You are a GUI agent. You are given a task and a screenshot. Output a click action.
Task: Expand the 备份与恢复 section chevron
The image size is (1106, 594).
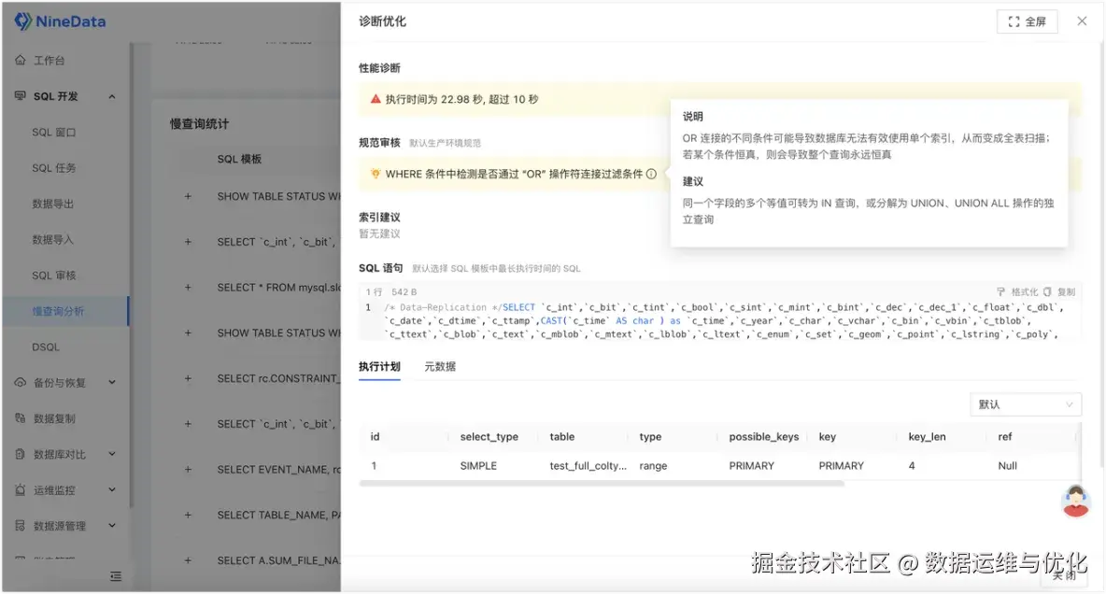(x=112, y=382)
